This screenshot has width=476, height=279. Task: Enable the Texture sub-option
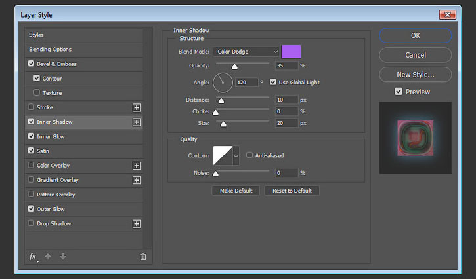[37, 92]
